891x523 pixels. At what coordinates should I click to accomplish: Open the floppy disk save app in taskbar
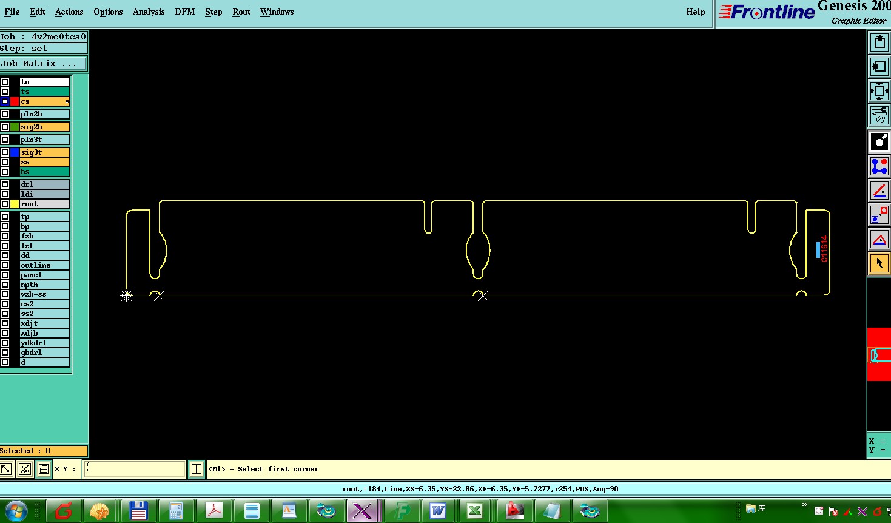[x=138, y=511]
